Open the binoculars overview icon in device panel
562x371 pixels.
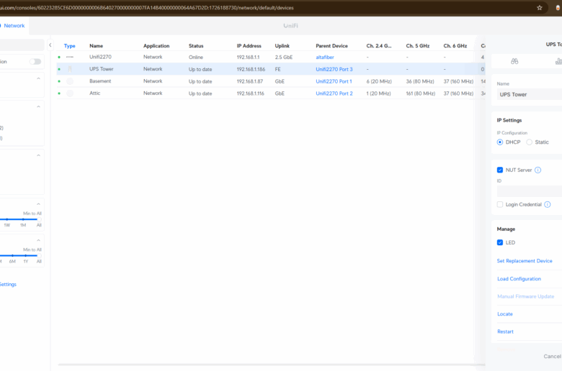tap(514, 62)
